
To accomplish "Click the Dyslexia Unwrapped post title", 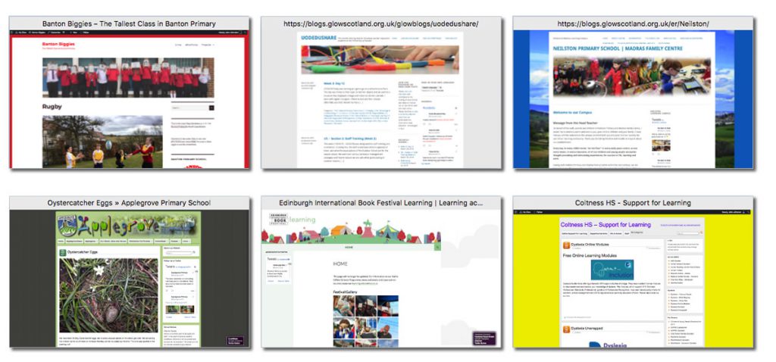I will pos(588,328).
